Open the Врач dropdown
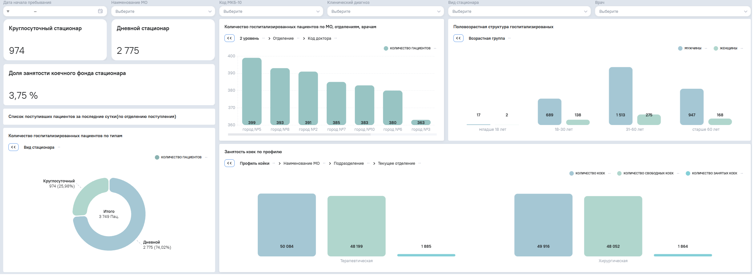 pos(673,11)
